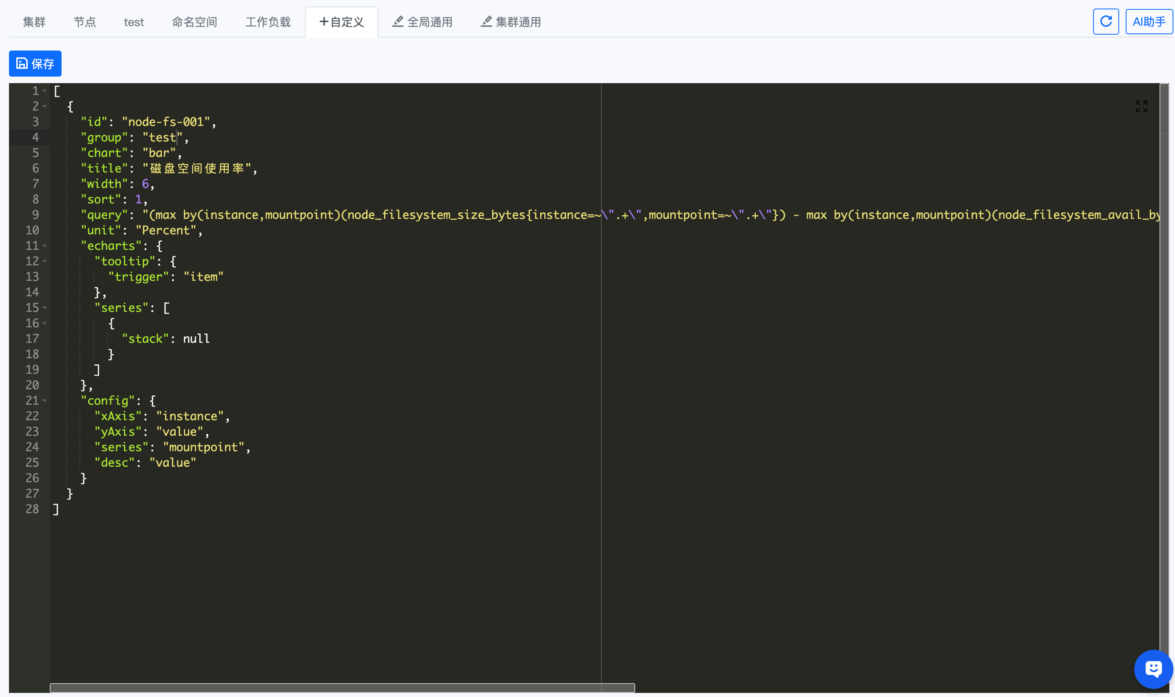The height and width of the screenshot is (697, 1175).
Task: Collapse the echarts block at line 11
Action: tap(44, 246)
